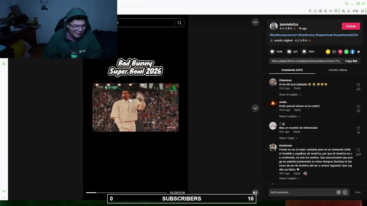Like the 'Wao un montón de referencias!' comment

click(x=358, y=128)
